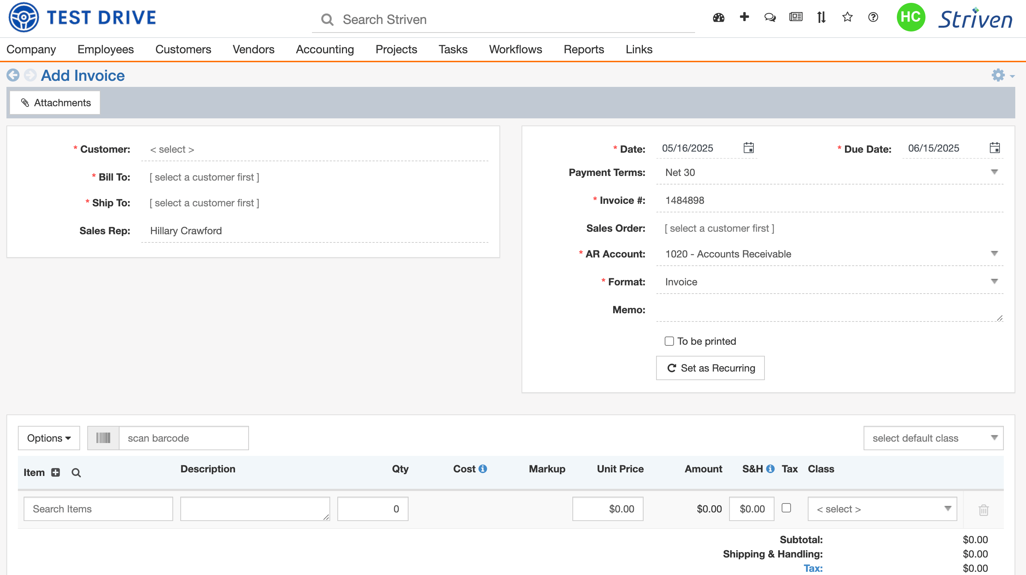Screen dimensions: 1026x575
Task: Open the Date calendar picker icon
Action: coord(748,148)
